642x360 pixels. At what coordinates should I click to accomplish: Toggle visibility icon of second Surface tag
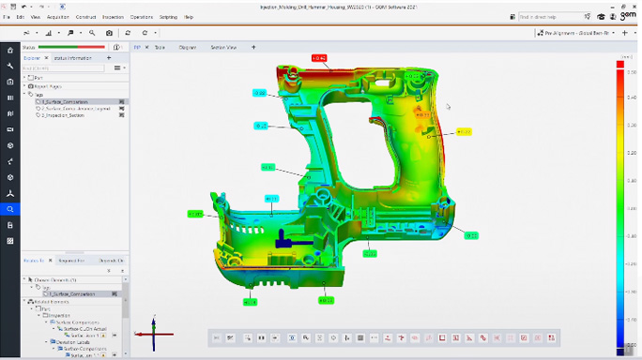[122, 109]
